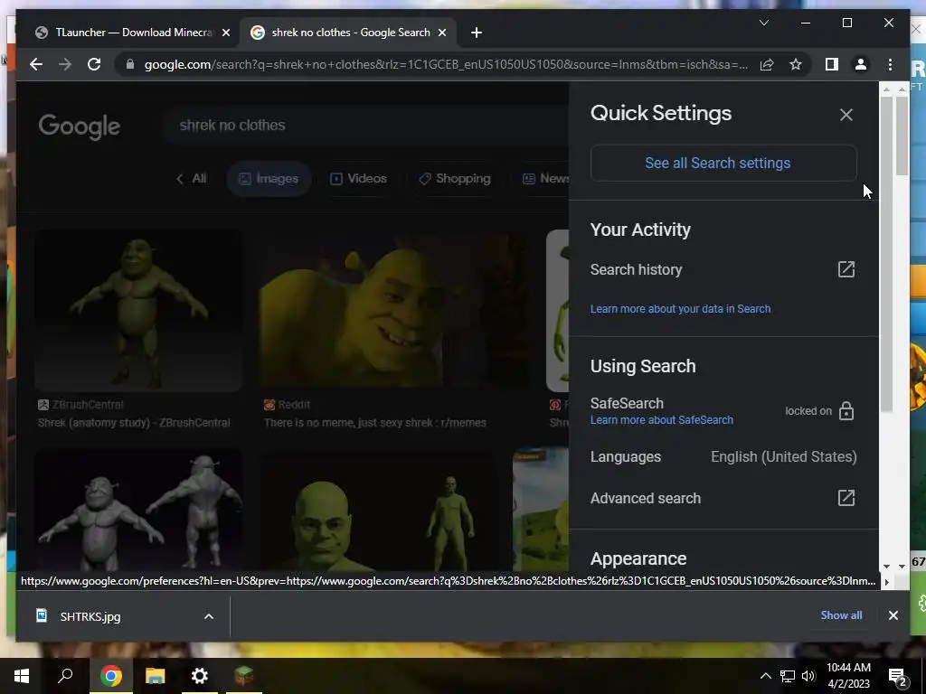Open notification center icon
Screen dimensions: 926x694
pos(898,677)
